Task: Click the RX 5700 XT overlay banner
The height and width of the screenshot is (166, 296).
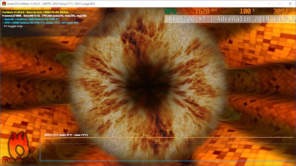Action: pos(187,19)
